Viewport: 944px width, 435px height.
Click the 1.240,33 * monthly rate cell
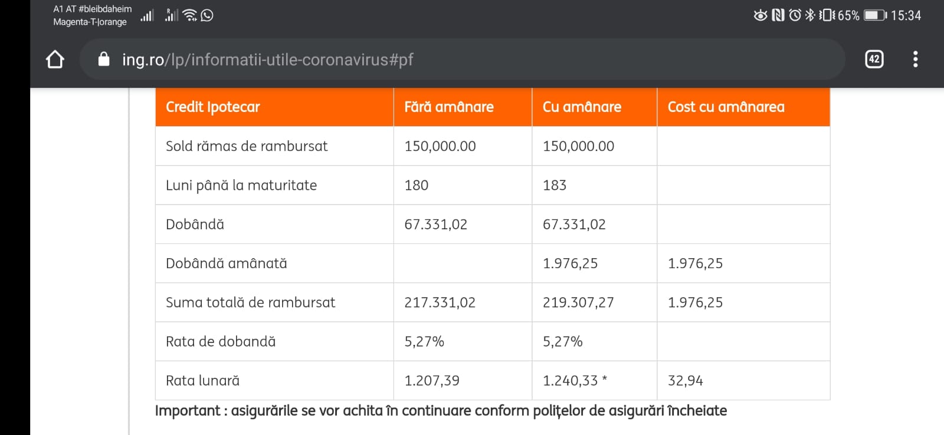(x=575, y=381)
